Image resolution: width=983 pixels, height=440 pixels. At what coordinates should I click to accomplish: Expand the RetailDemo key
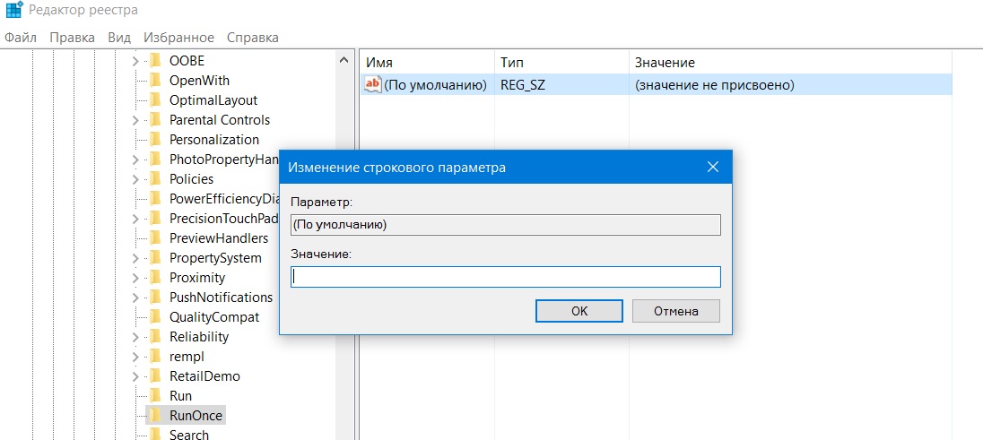pyautogui.click(x=135, y=376)
